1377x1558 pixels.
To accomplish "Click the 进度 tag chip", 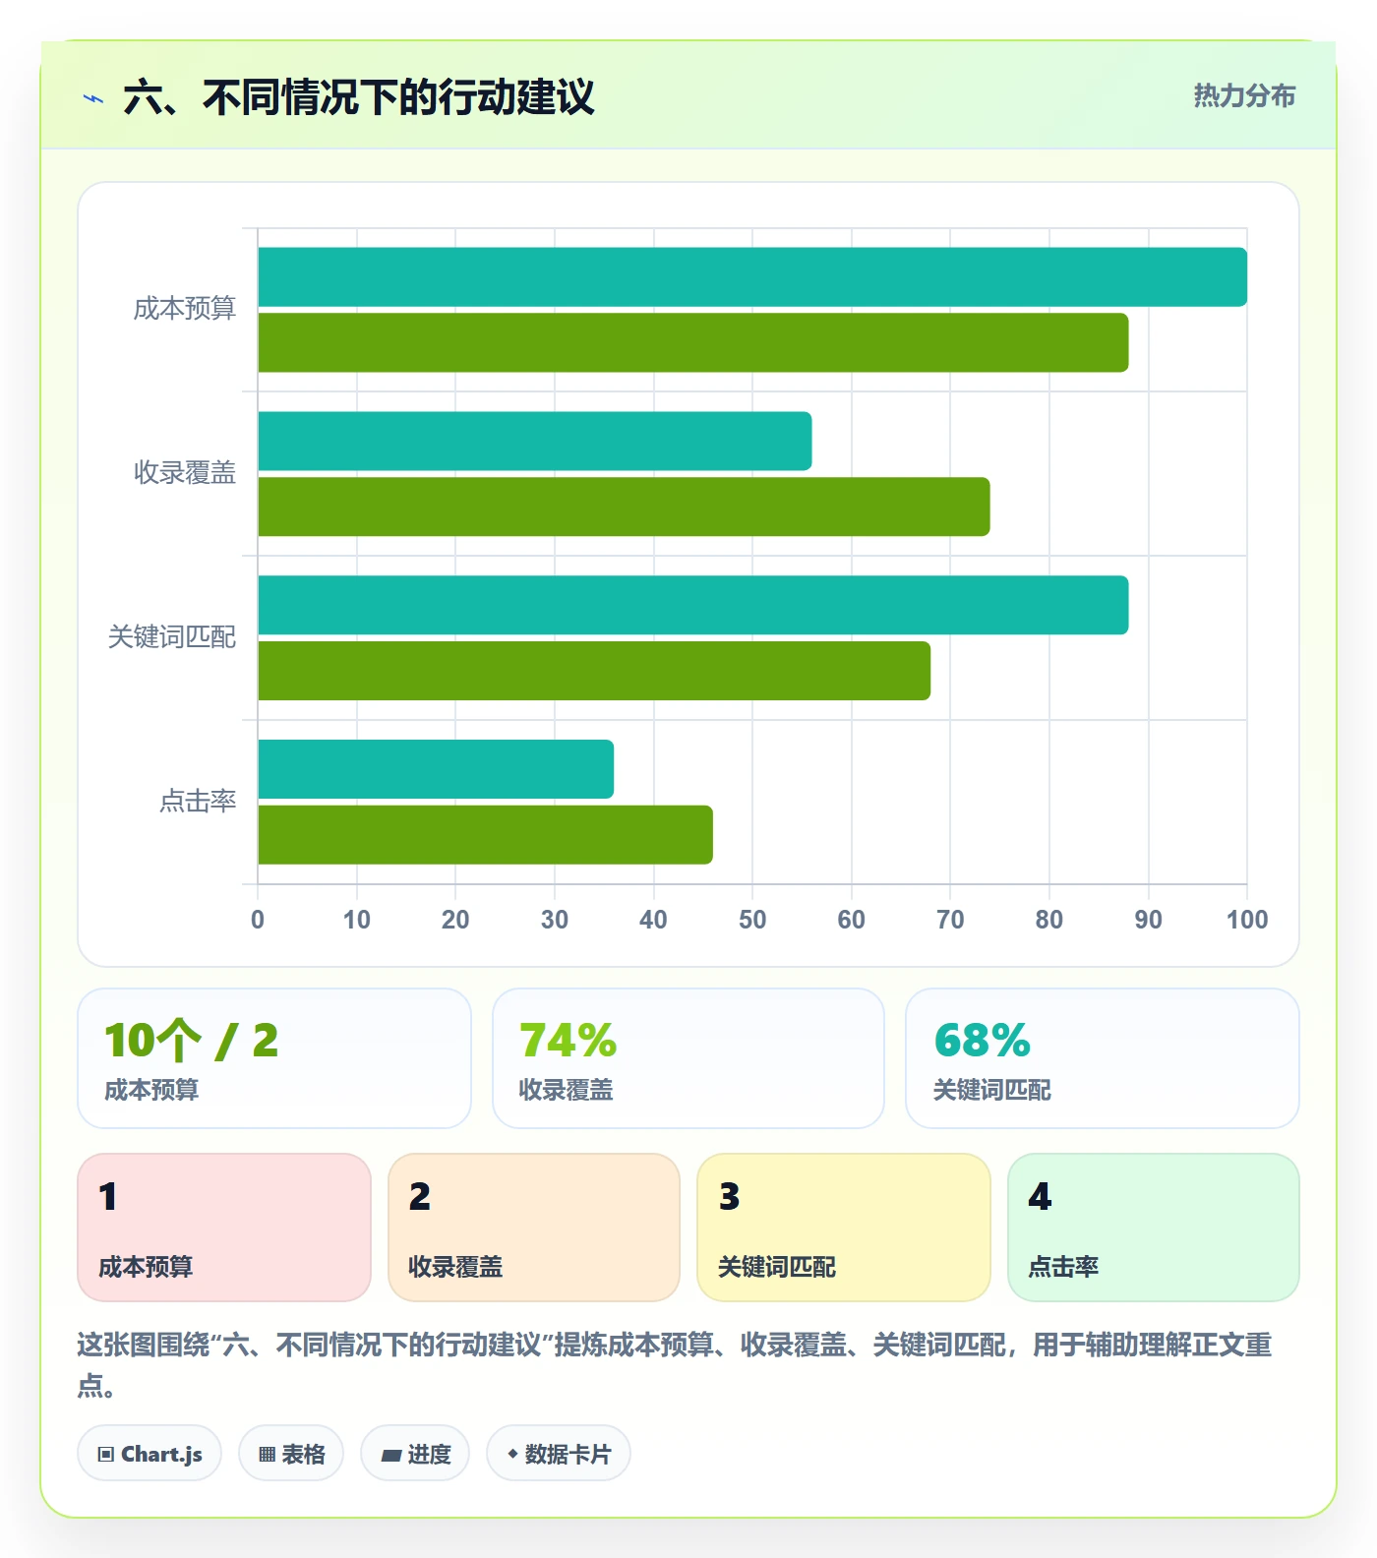I will click(x=415, y=1453).
